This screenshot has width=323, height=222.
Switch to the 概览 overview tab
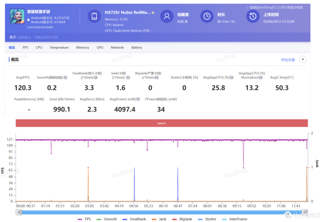tap(12, 48)
